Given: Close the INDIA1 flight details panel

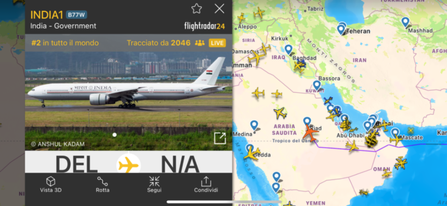Looking at the screenshot, I should pos(219,9).
